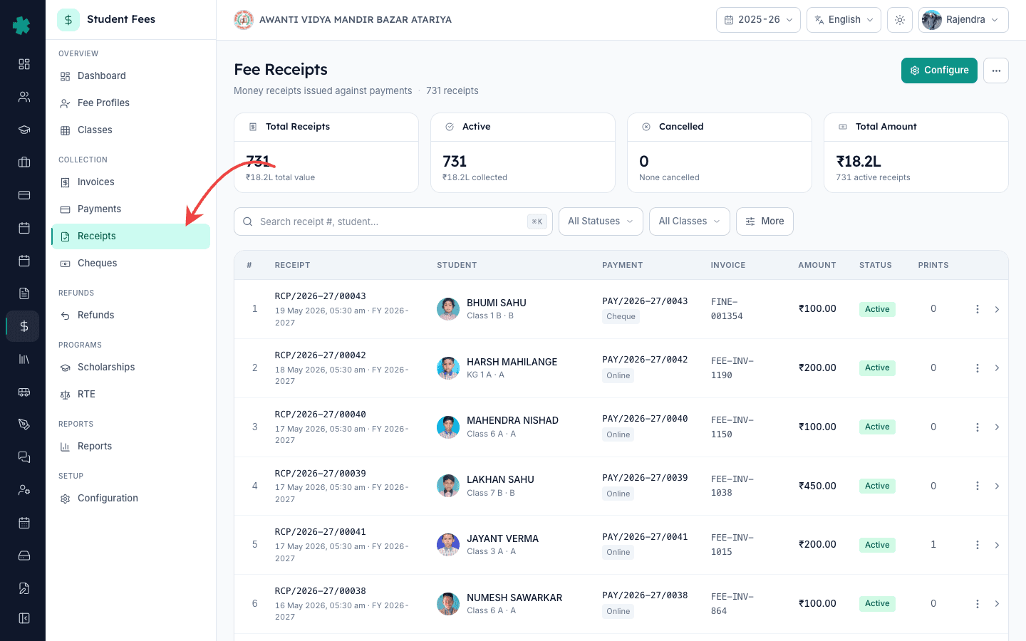Open row actions menu for LAKHAN SAHU receipt

coord(978,486)
